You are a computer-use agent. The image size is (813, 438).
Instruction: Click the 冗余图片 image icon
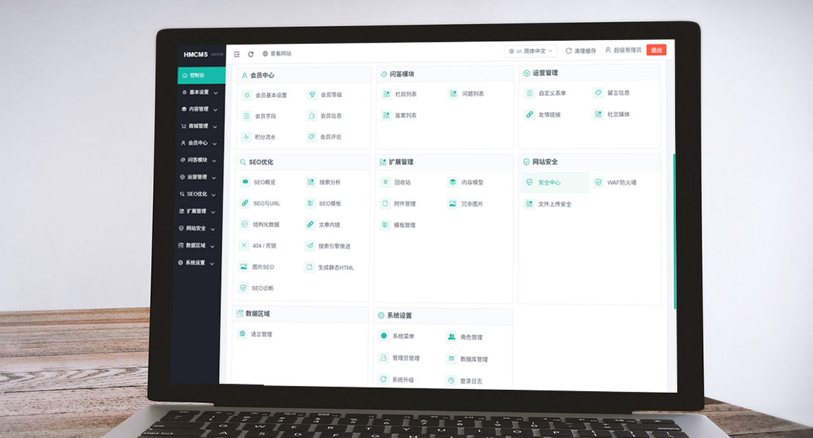pos(452,204)
